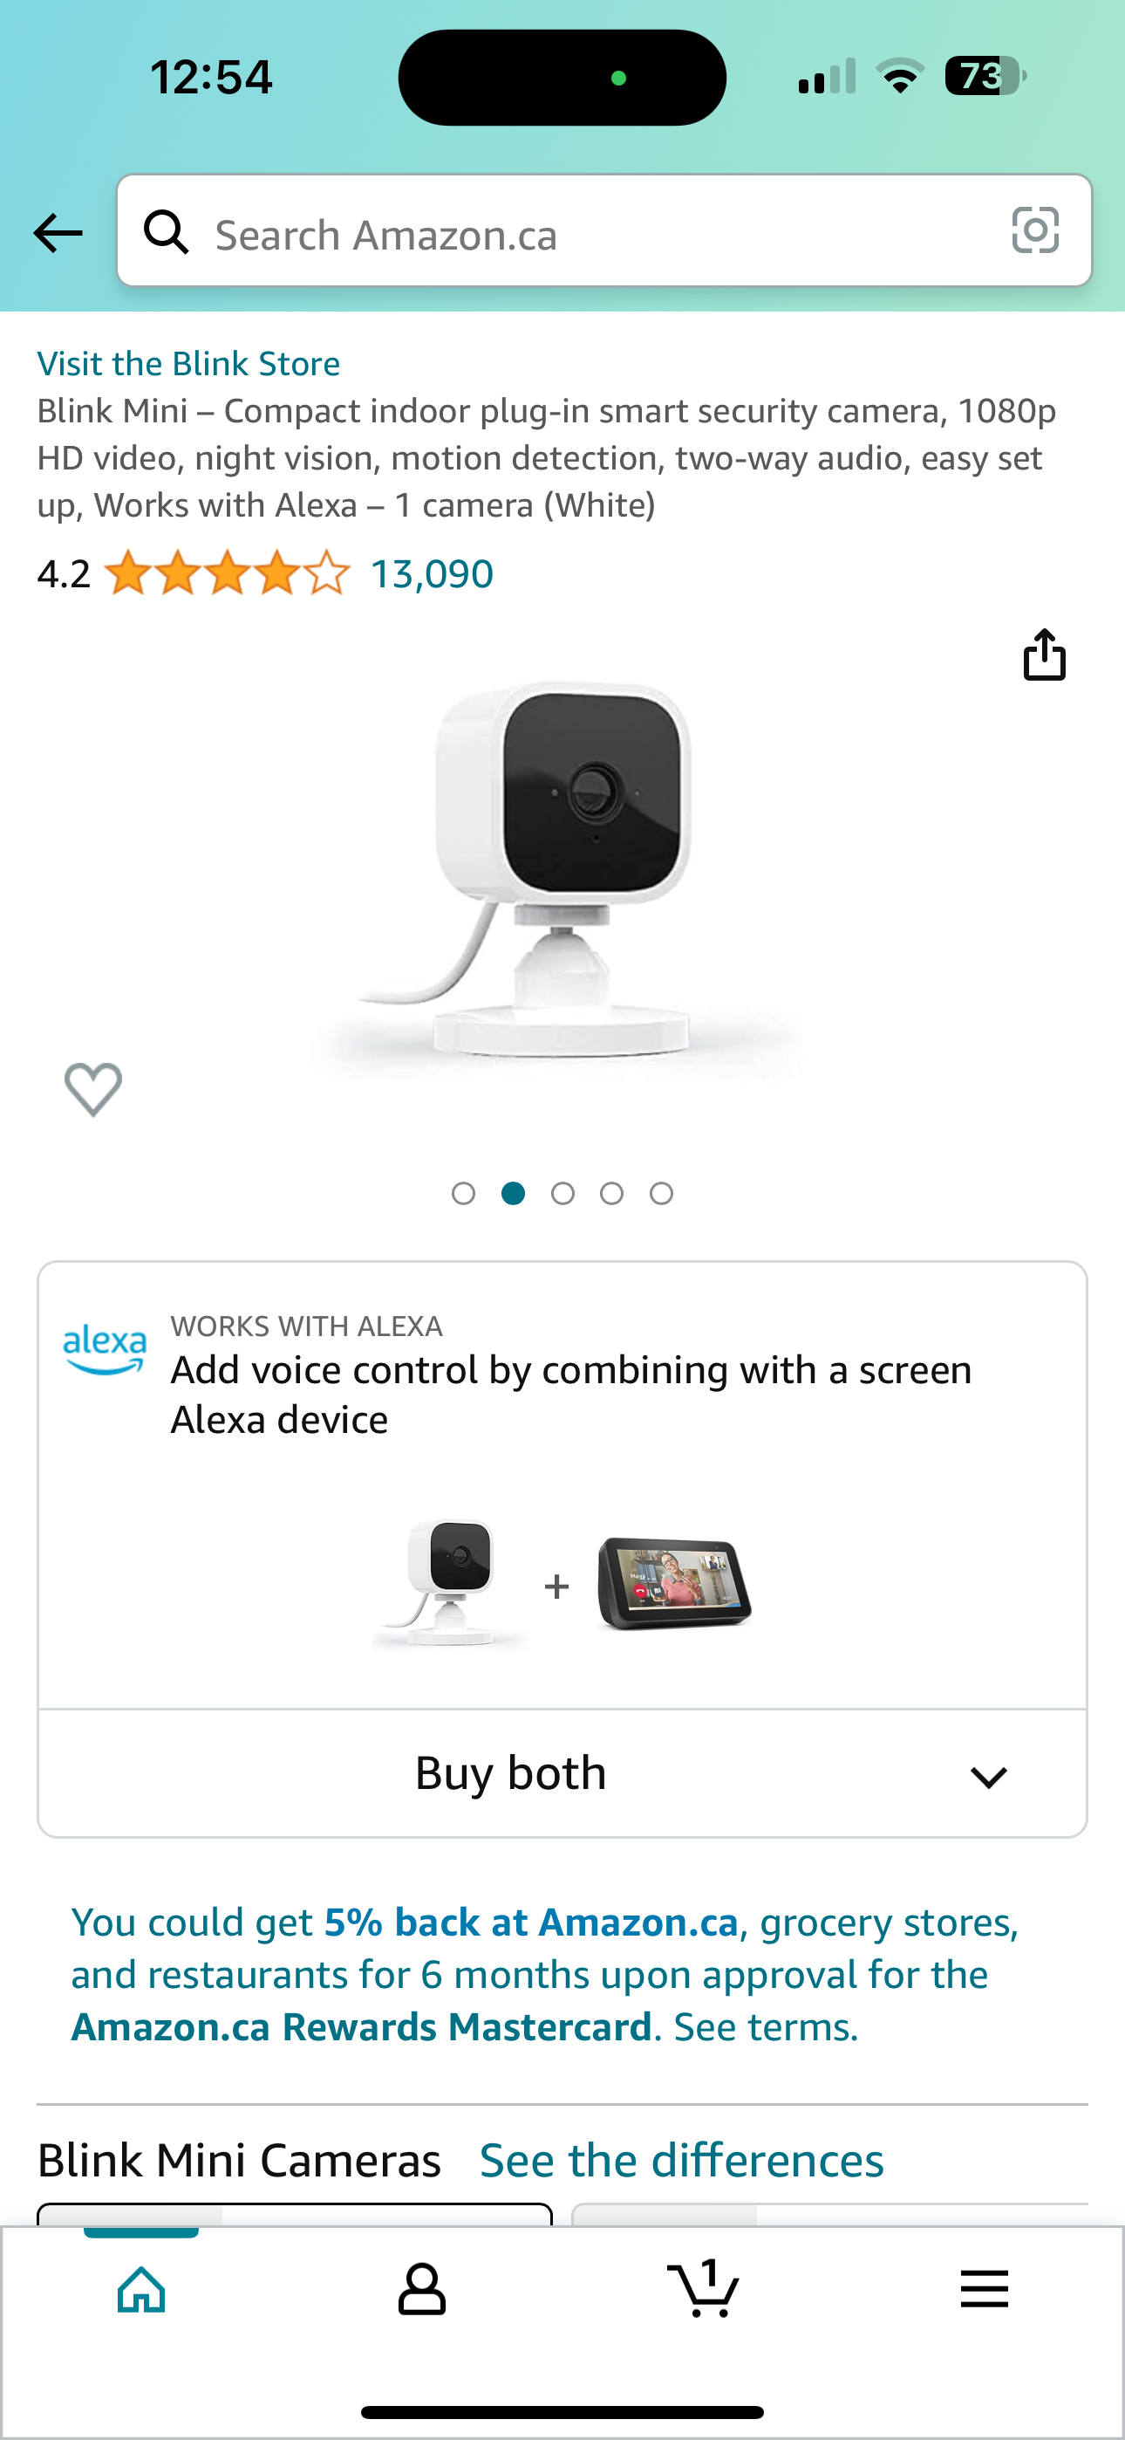Select the fifth image carousel dot

pos(661,1194)
